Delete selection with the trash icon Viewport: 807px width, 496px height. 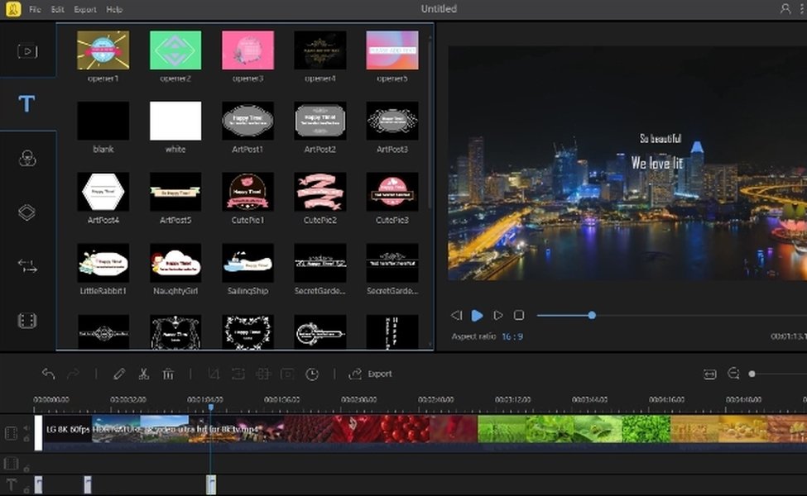click(x=168, y=374)
